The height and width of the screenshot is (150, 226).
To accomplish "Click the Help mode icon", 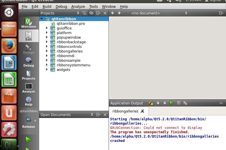I will point(28,101).
